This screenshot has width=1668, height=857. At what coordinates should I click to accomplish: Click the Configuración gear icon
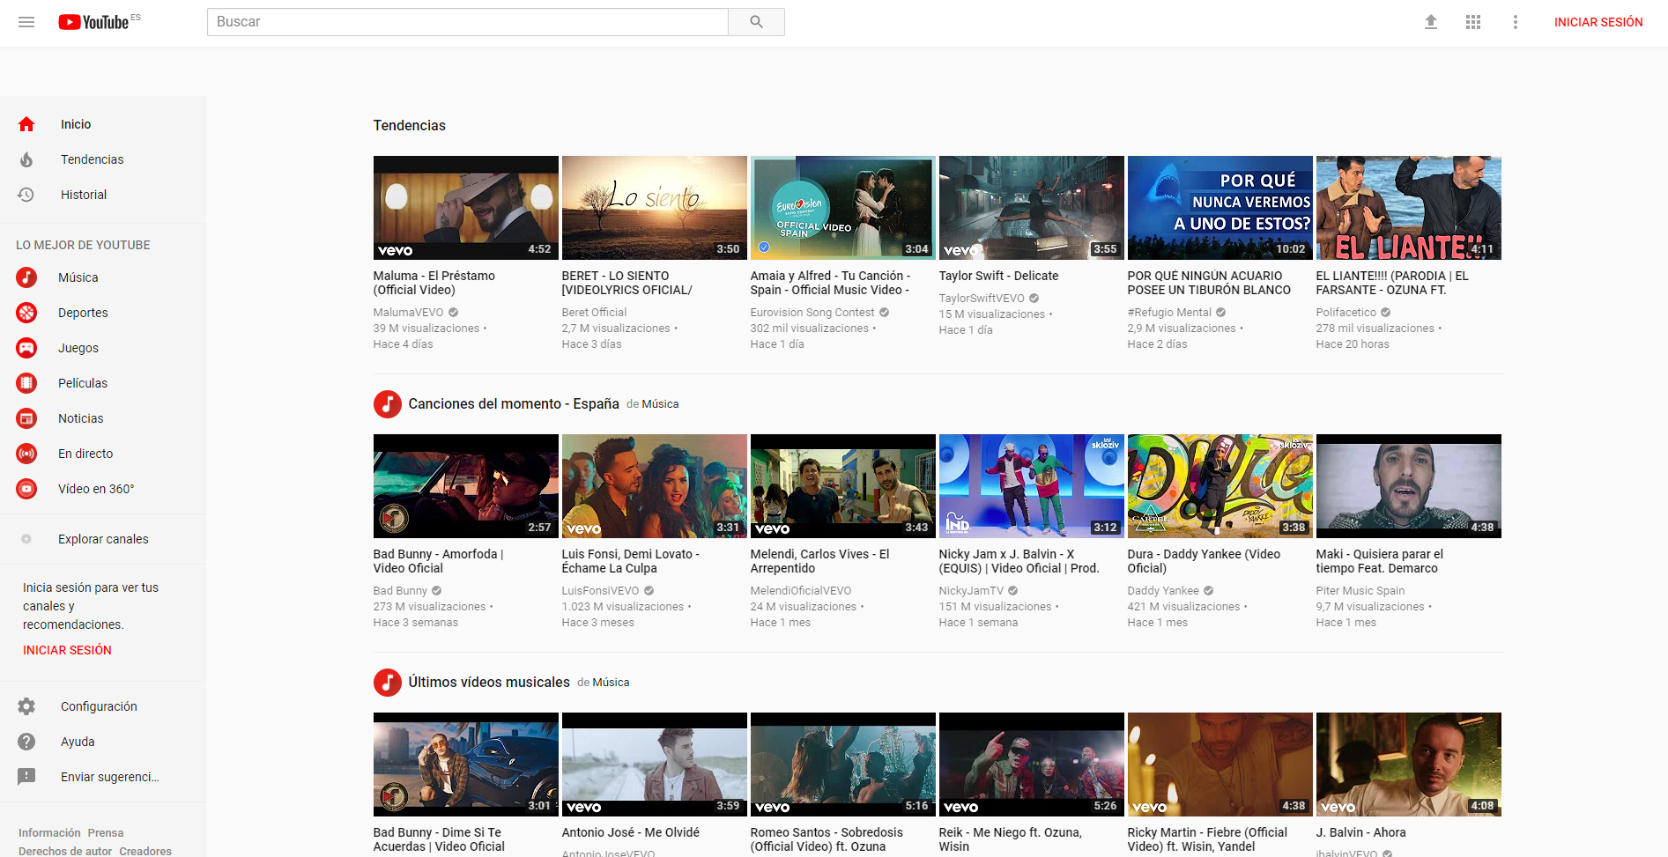tap(26, 706)
